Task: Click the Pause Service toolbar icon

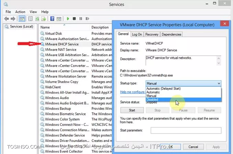Action: coord(81,18)
